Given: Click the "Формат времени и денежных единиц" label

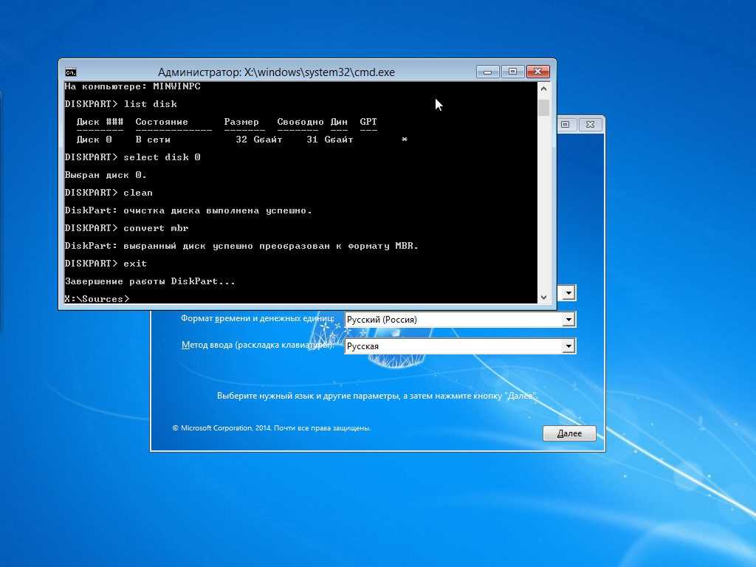Looking at the screenshot, I should click(257, 319).
